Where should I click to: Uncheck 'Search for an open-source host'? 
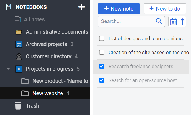102,80
